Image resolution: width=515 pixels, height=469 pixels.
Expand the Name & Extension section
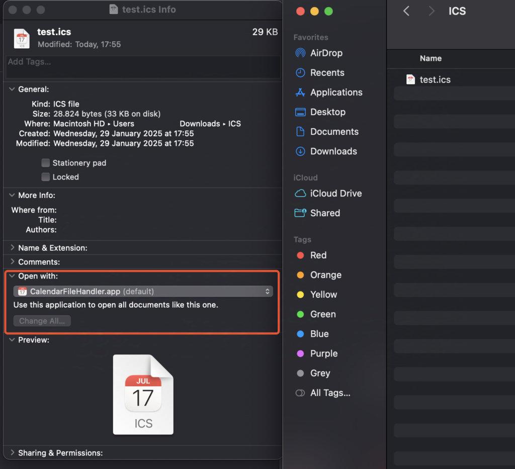click(x=12, y=248)
